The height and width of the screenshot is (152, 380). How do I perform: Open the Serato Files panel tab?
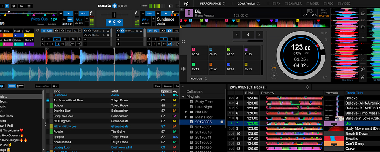[157, 86]
